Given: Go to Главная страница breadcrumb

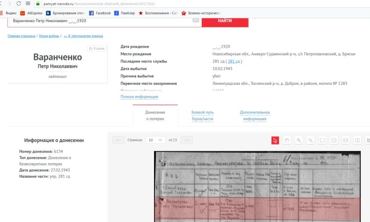Looking at the screenshot, I should [x=21, y=36].
